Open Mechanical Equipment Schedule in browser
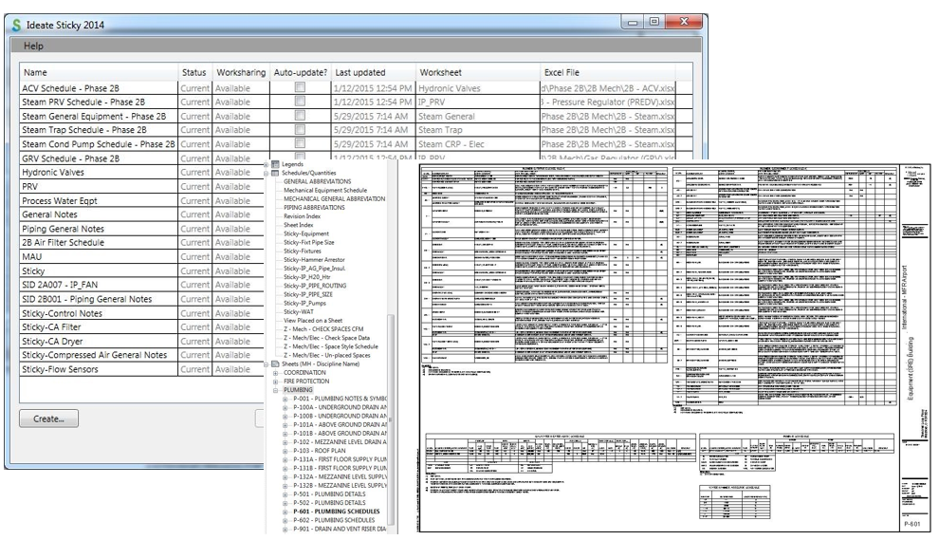This screenshot has width=939, height=540. pyautogui.click(x=325, y=190)
